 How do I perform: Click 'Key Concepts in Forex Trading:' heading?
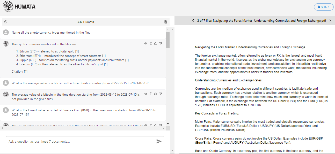tap(217, 113)
